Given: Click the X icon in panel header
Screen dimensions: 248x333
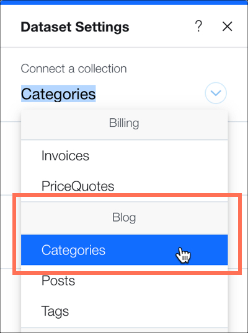Looking at the screenshot, I should 227,27.
